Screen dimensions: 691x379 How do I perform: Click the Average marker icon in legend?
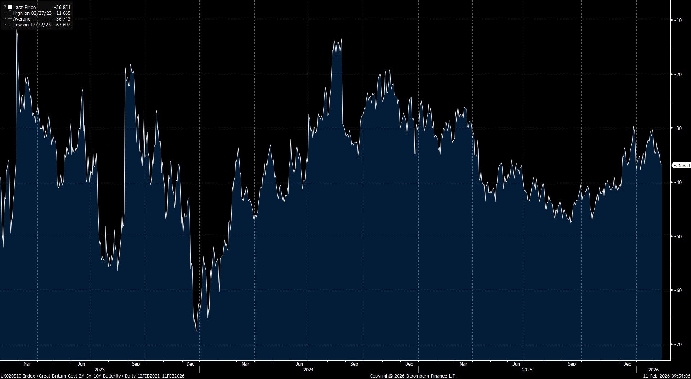[10, 19]
